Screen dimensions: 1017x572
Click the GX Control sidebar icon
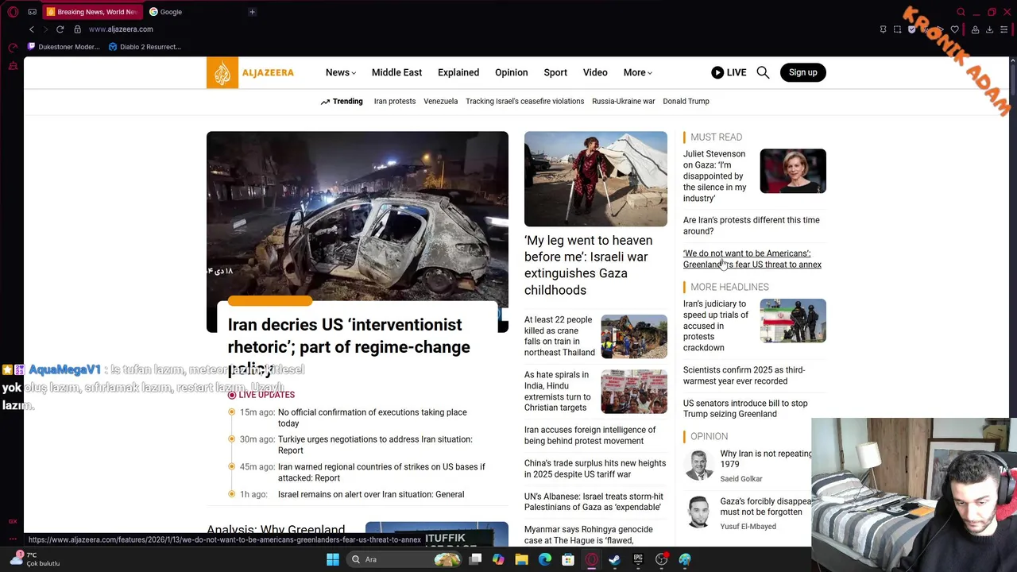(x=13, y=48)
